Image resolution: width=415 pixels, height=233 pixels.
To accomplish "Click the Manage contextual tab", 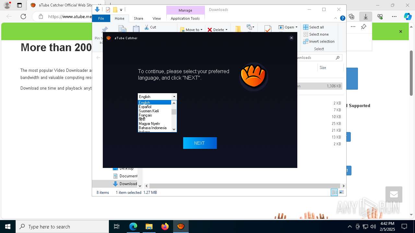I will pos(185,10).
